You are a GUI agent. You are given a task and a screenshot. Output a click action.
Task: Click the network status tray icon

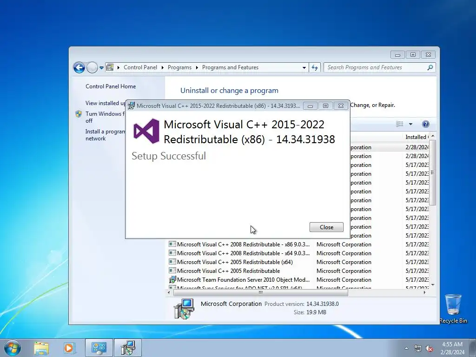click(x=418, y=349)
